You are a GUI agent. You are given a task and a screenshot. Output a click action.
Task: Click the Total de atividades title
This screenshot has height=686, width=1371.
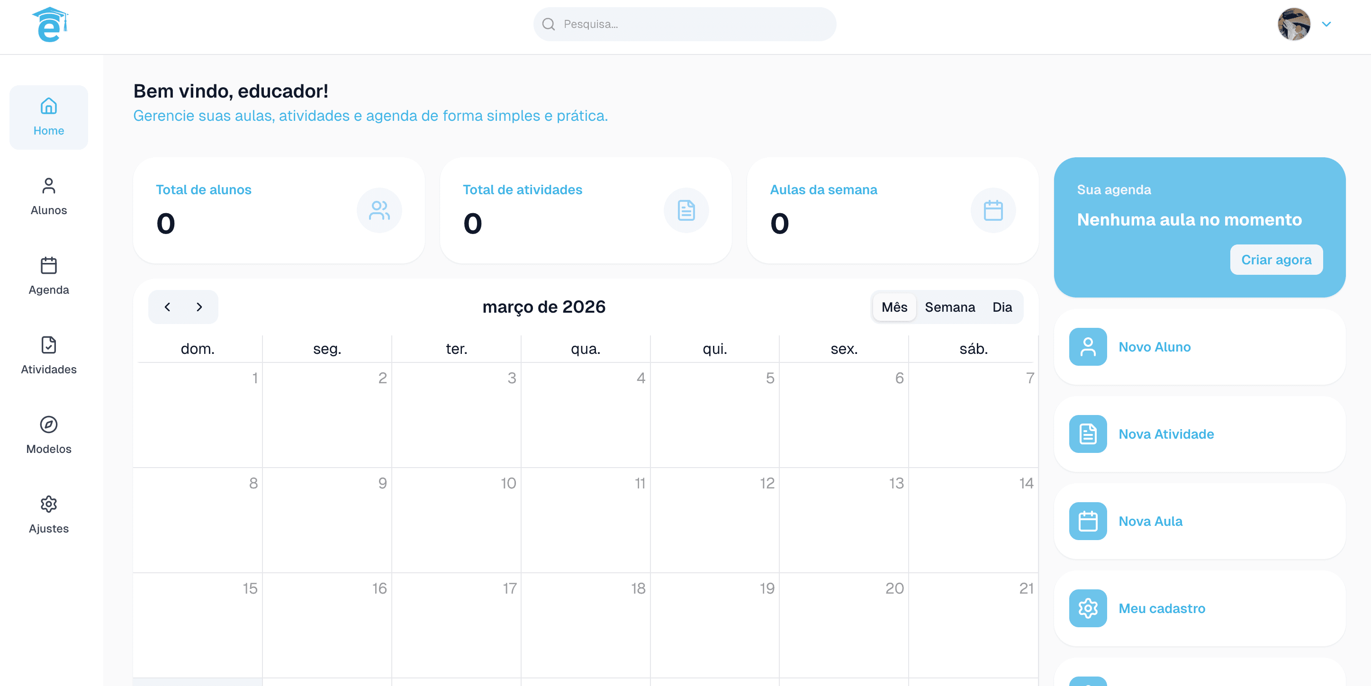coord(522,190)
